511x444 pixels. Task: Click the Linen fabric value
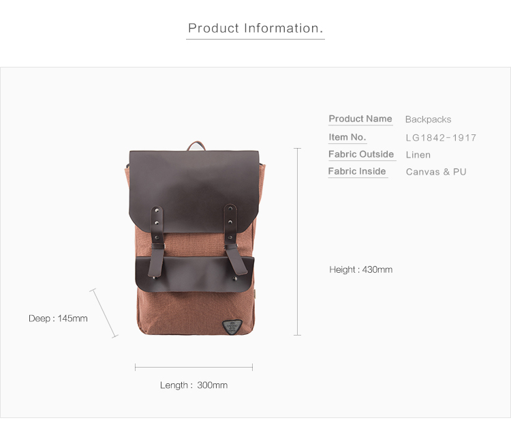click(418, 155)
